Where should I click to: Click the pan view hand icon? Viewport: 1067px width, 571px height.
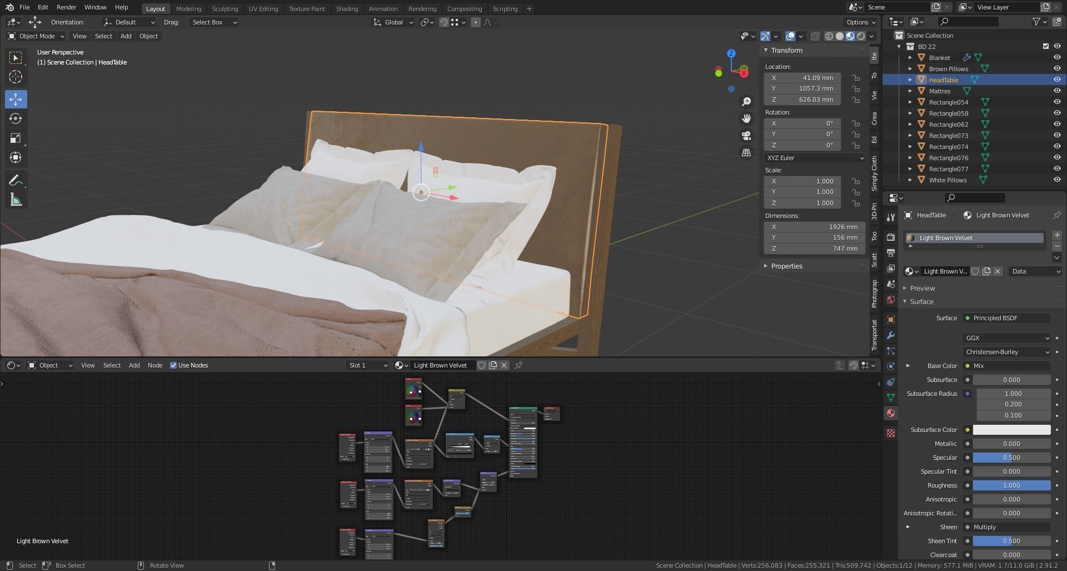tap(746, 118)
